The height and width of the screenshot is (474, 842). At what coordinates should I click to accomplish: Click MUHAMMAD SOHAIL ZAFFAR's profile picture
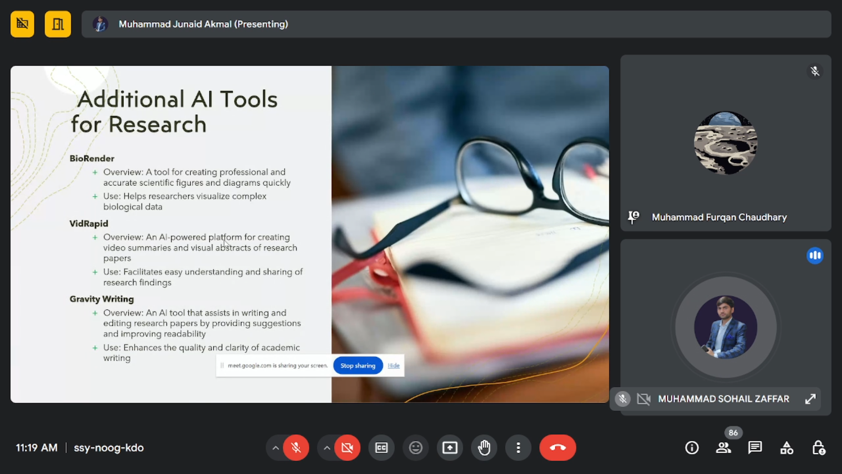point(726,327)
